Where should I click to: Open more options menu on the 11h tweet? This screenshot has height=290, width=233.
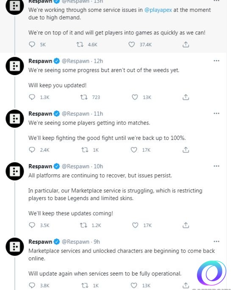coord(216,113)
